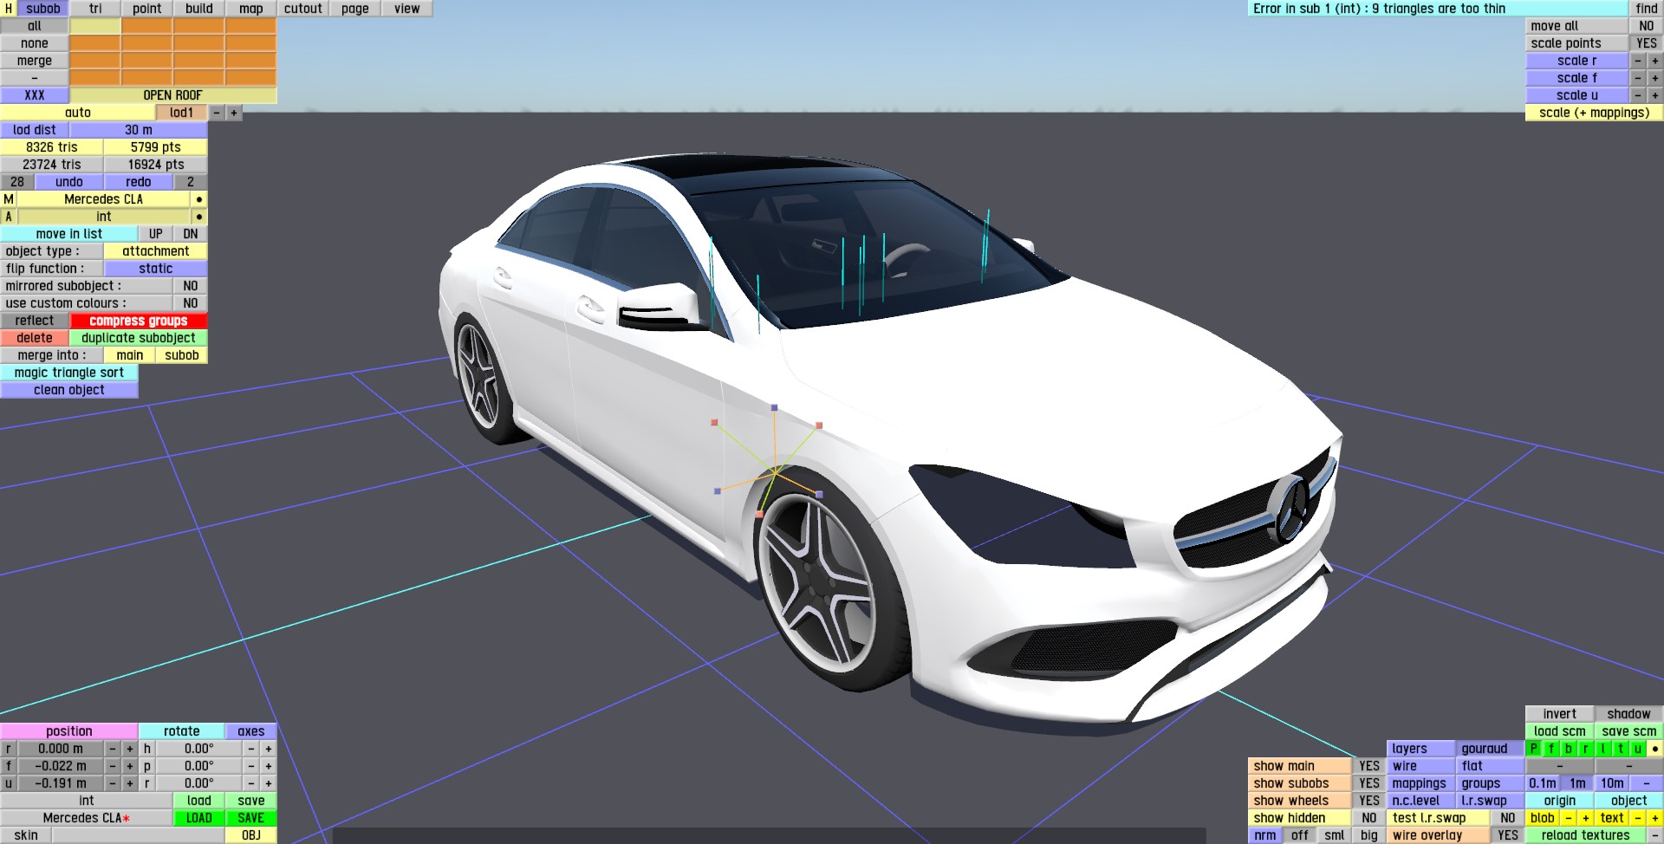
Task: Click the find button
Action: click(x=1647, y=9)
